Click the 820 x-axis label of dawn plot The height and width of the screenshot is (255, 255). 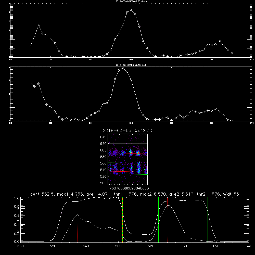point(50,59)
